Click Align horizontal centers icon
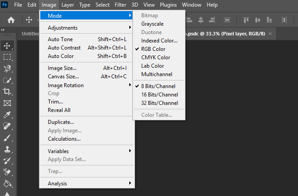Screen dimensions: 298x196 201,20
